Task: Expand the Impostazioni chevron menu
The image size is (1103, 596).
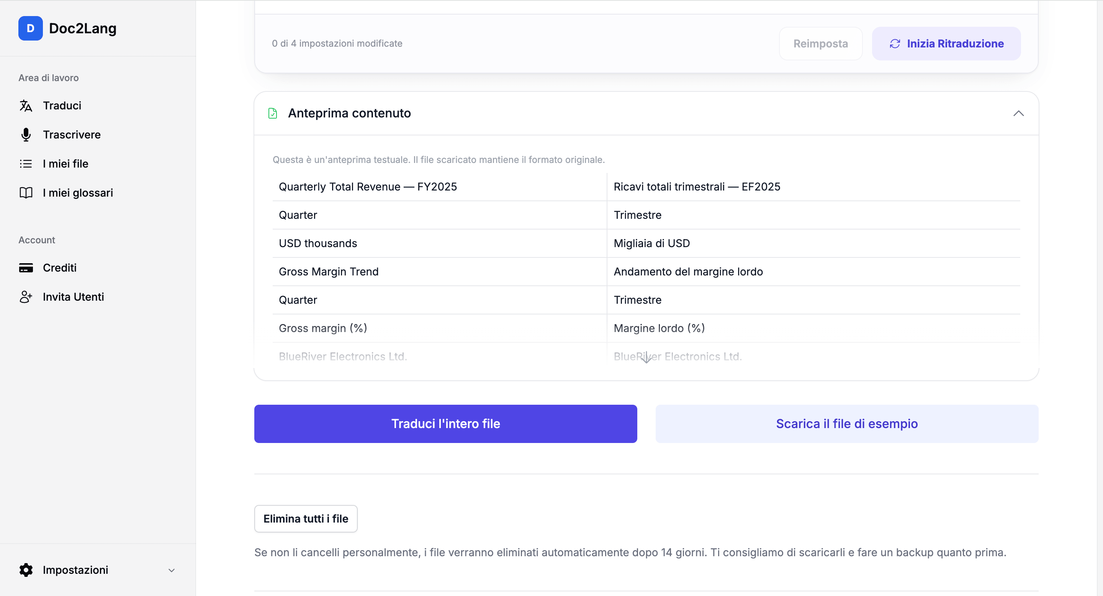Action: pos(171,570)
